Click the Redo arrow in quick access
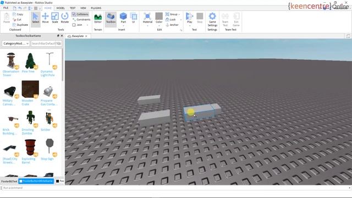The height and width of the screenshot is (198, 352). click(25, 8)
